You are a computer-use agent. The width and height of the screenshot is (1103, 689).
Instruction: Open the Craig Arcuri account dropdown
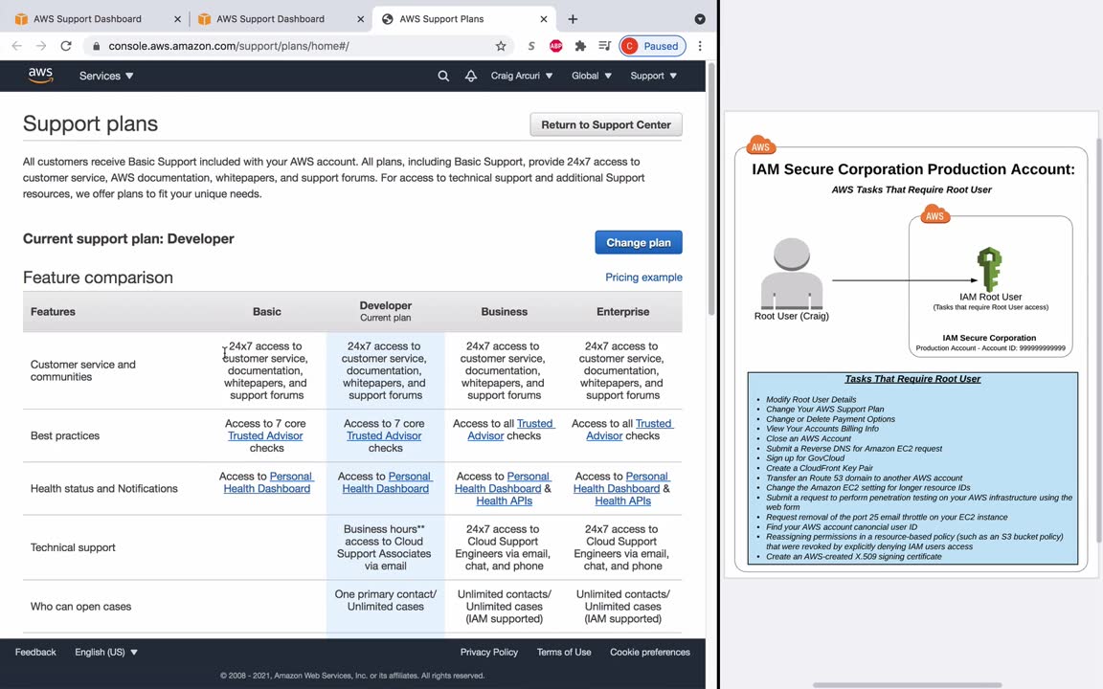click(521, 76)
